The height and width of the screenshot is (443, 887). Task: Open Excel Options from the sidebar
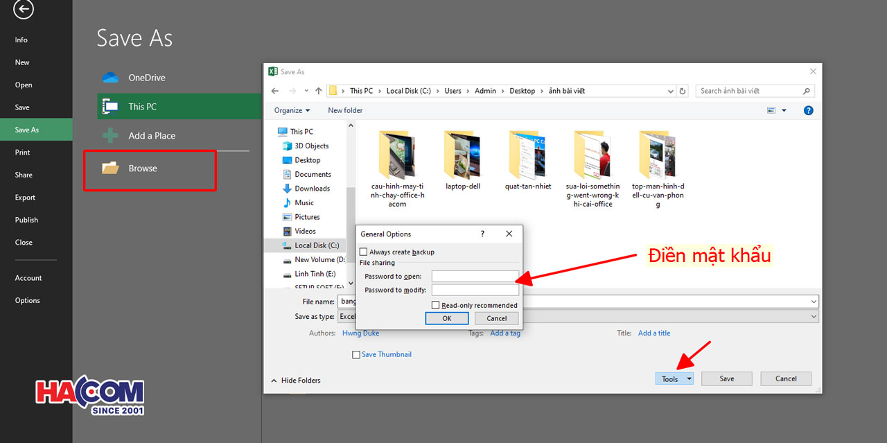tap(27, 299)
